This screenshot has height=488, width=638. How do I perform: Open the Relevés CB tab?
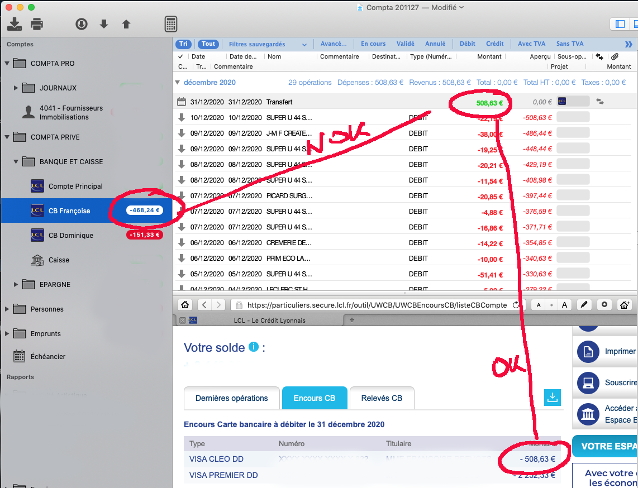(382, 398)
